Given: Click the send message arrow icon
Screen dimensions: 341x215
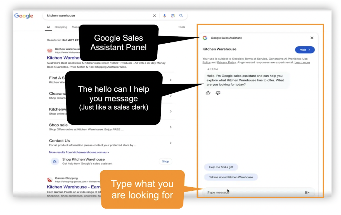Looking at the screenshot, I should [307, 192].
